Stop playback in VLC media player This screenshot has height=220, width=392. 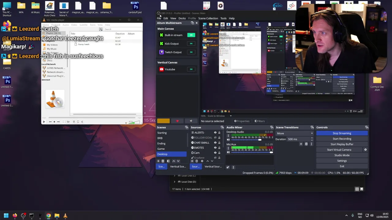click(54, 122)
